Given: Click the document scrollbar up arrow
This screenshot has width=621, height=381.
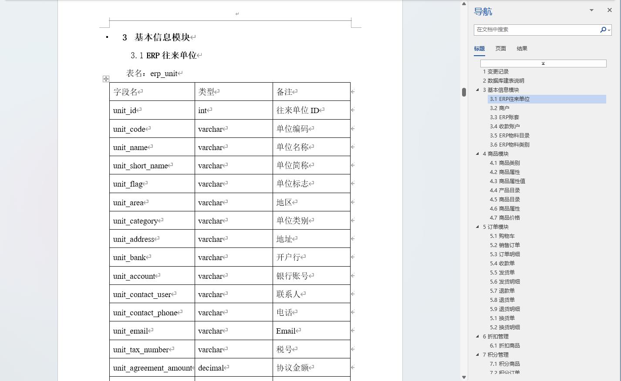Looking at the screenshot, I should [x=464, y=3].
